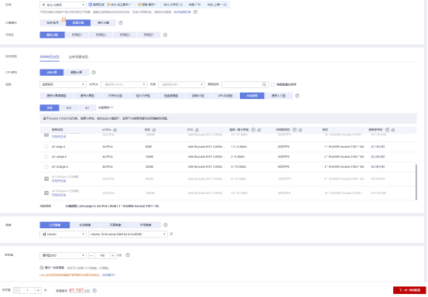Choose yearly/monthly billing mode
This screenshot has height=297, width=428.
coord(53,23)
